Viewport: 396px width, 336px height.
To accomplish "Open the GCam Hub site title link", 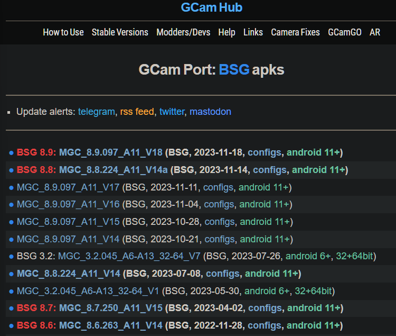I will 212,7.
